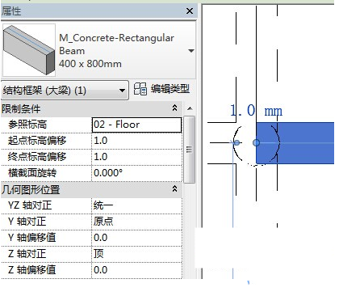
Task: Click the 参照标高 value field 02 - Floor
Action: [x=137, y=125]
